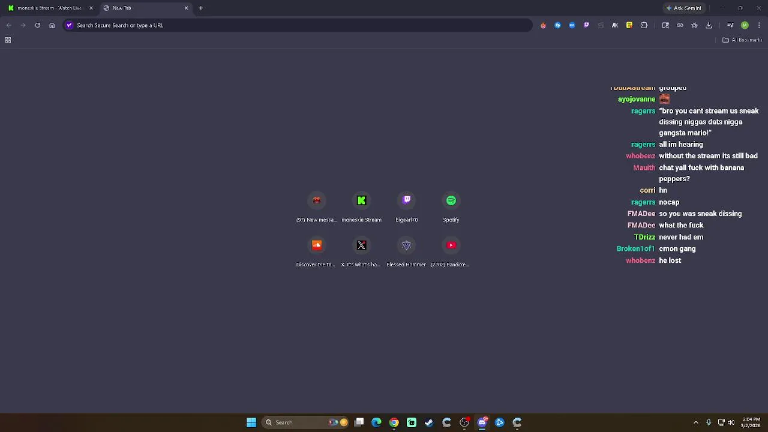This screenshot has height=432, width=768.
Task: Click chat message 'so you was sneak dissing'
Action: coord(700,214)
